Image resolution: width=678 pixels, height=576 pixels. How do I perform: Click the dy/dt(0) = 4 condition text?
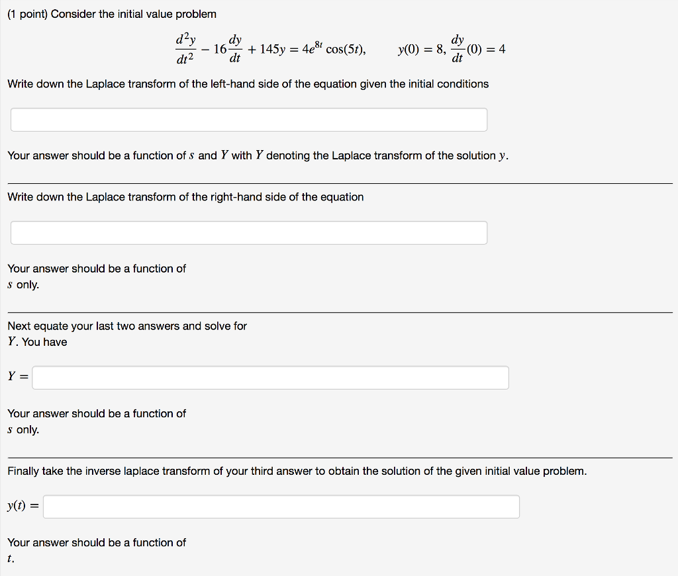pos(478,48)
